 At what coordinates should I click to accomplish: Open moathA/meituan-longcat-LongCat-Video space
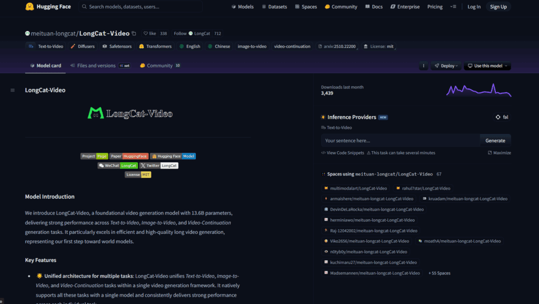pos(460,241)
